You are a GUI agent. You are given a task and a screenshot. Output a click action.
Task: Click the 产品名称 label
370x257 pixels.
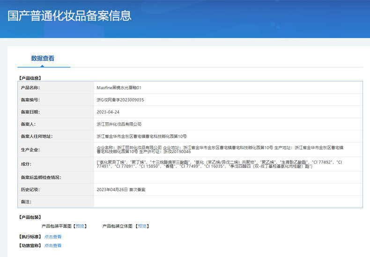pyautogui.click(x=30, y=88)
